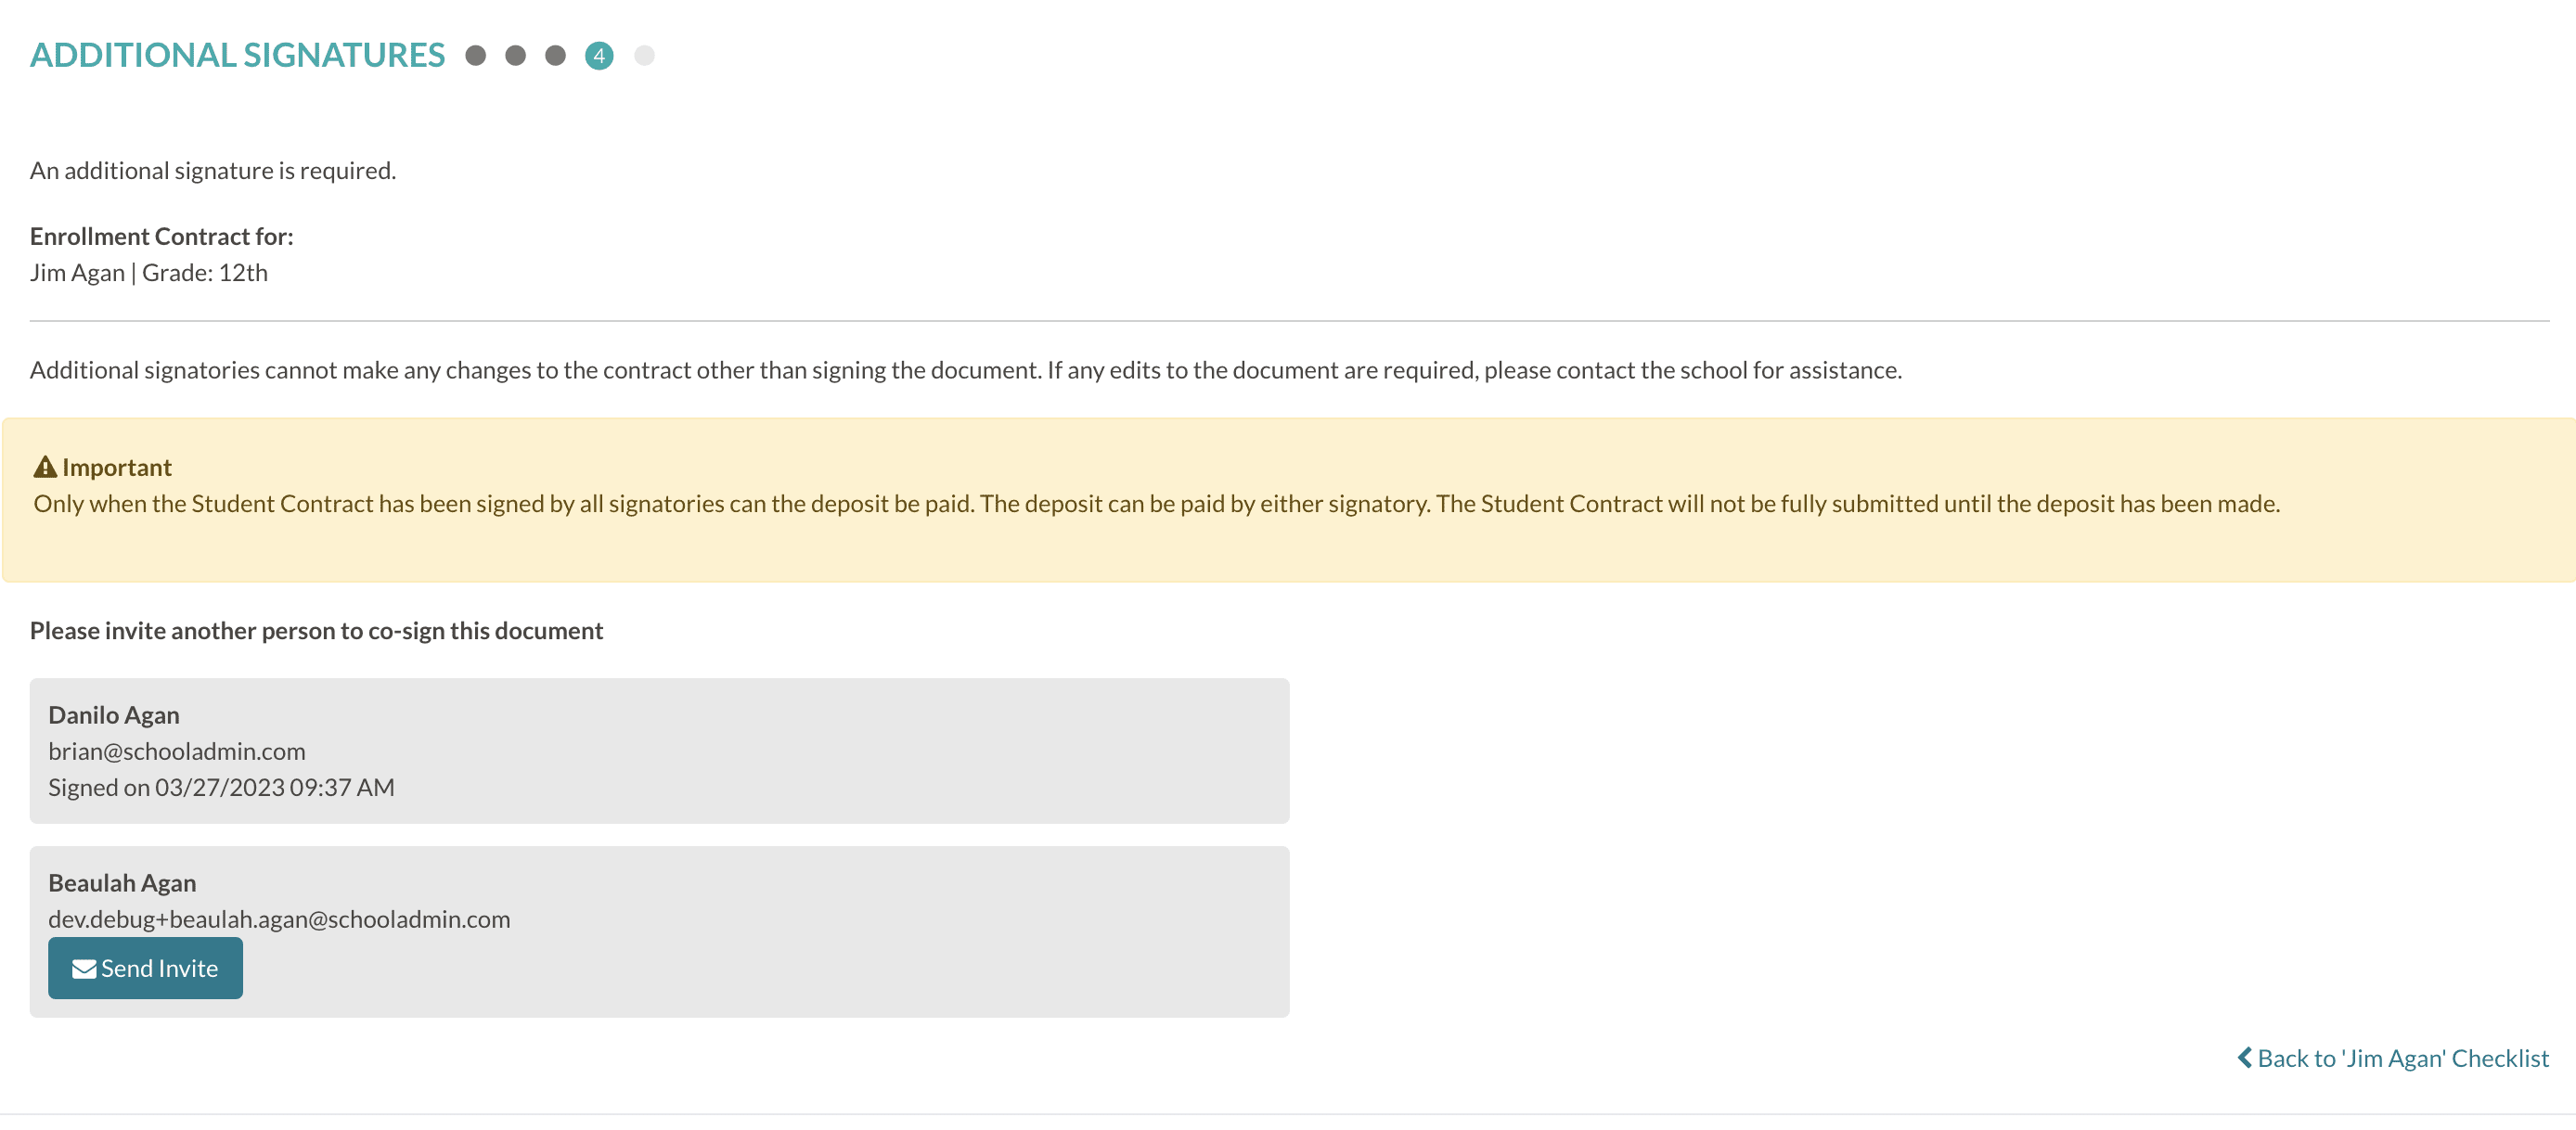This screenshot has height=1130, width=2576.
Task: Click the Enrollment Contract for label
Action: pos(161,236)
